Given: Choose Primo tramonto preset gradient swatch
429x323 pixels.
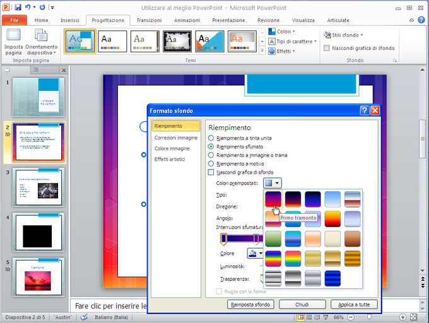Looking at the screenshot, I should pos(273,199).
